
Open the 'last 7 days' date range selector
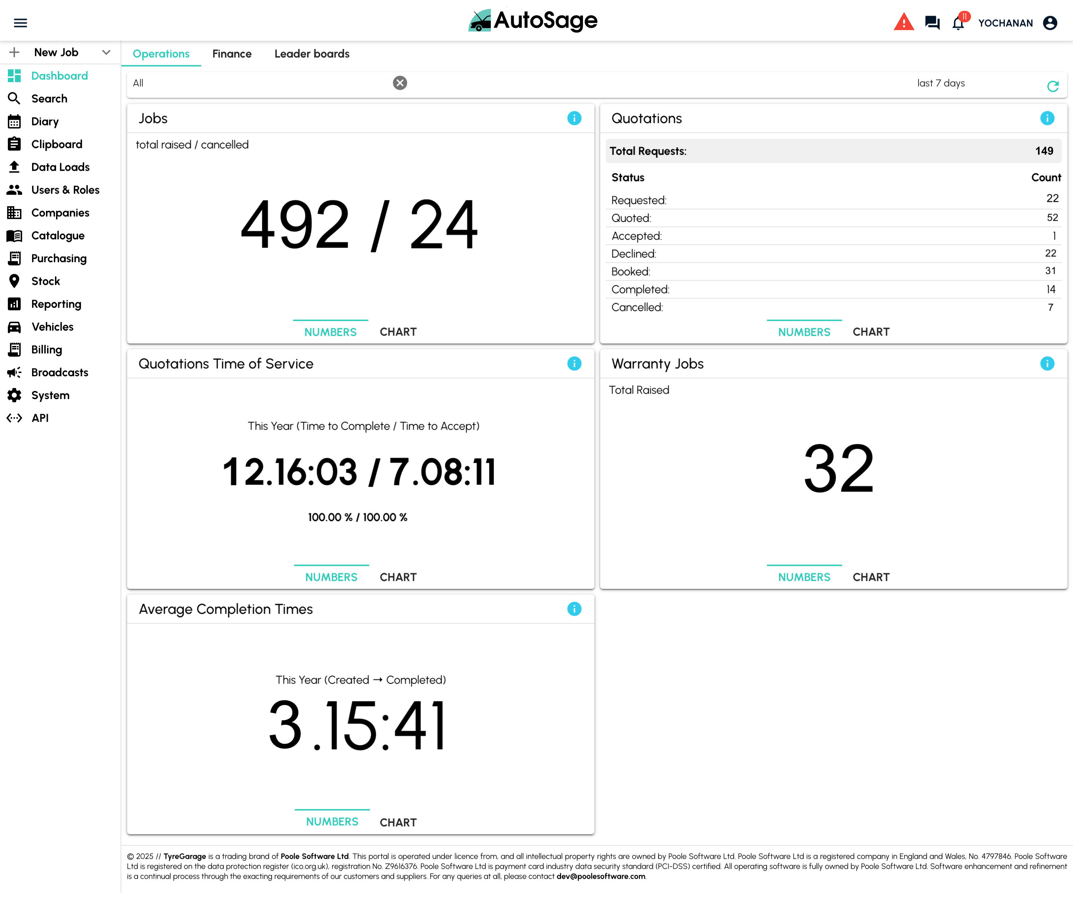click(x=941, y=83)
